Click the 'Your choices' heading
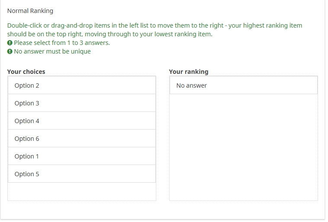 [26, 72]
